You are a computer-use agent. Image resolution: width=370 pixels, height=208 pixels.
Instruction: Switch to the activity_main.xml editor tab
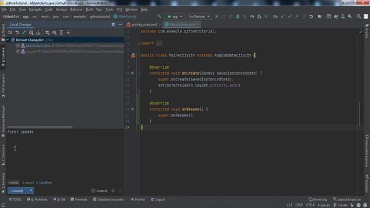(144, 24)
